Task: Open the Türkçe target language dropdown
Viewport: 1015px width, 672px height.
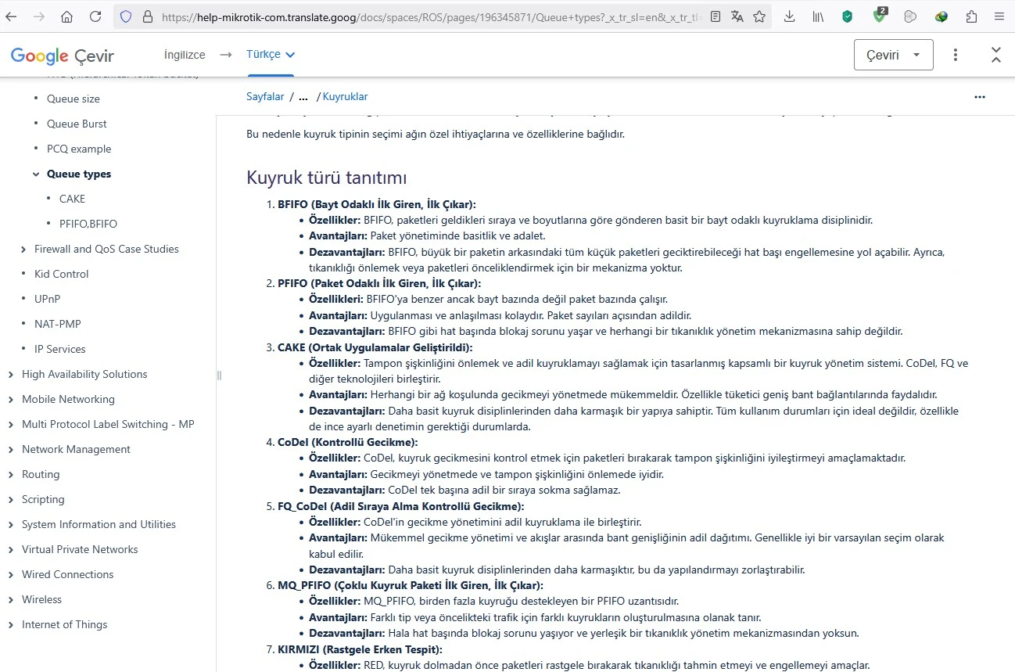Action: point(271,55)
